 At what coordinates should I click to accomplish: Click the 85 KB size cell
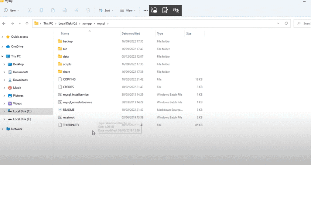pyautogui.click(x=199, y=125)
